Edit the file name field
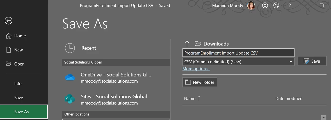Screen dimensions: 331x120 (238, 53)
